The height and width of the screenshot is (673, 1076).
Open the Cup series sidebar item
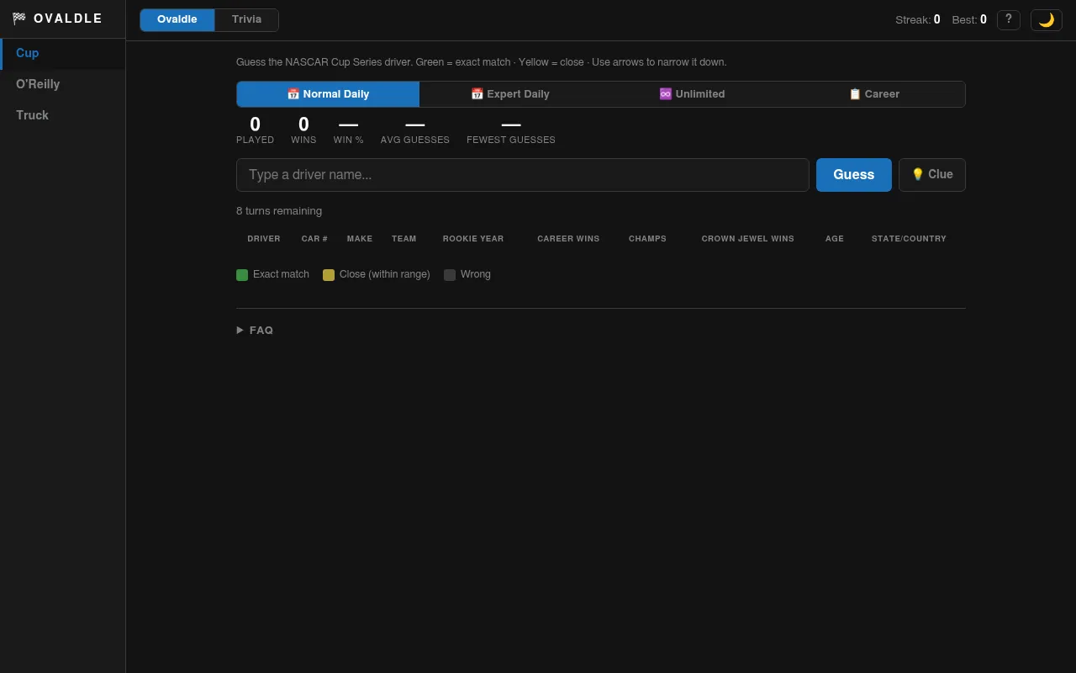[x=63, y=54]
